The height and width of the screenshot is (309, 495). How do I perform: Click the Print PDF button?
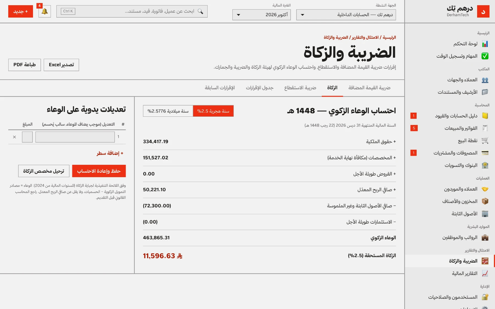coord(24,65)
